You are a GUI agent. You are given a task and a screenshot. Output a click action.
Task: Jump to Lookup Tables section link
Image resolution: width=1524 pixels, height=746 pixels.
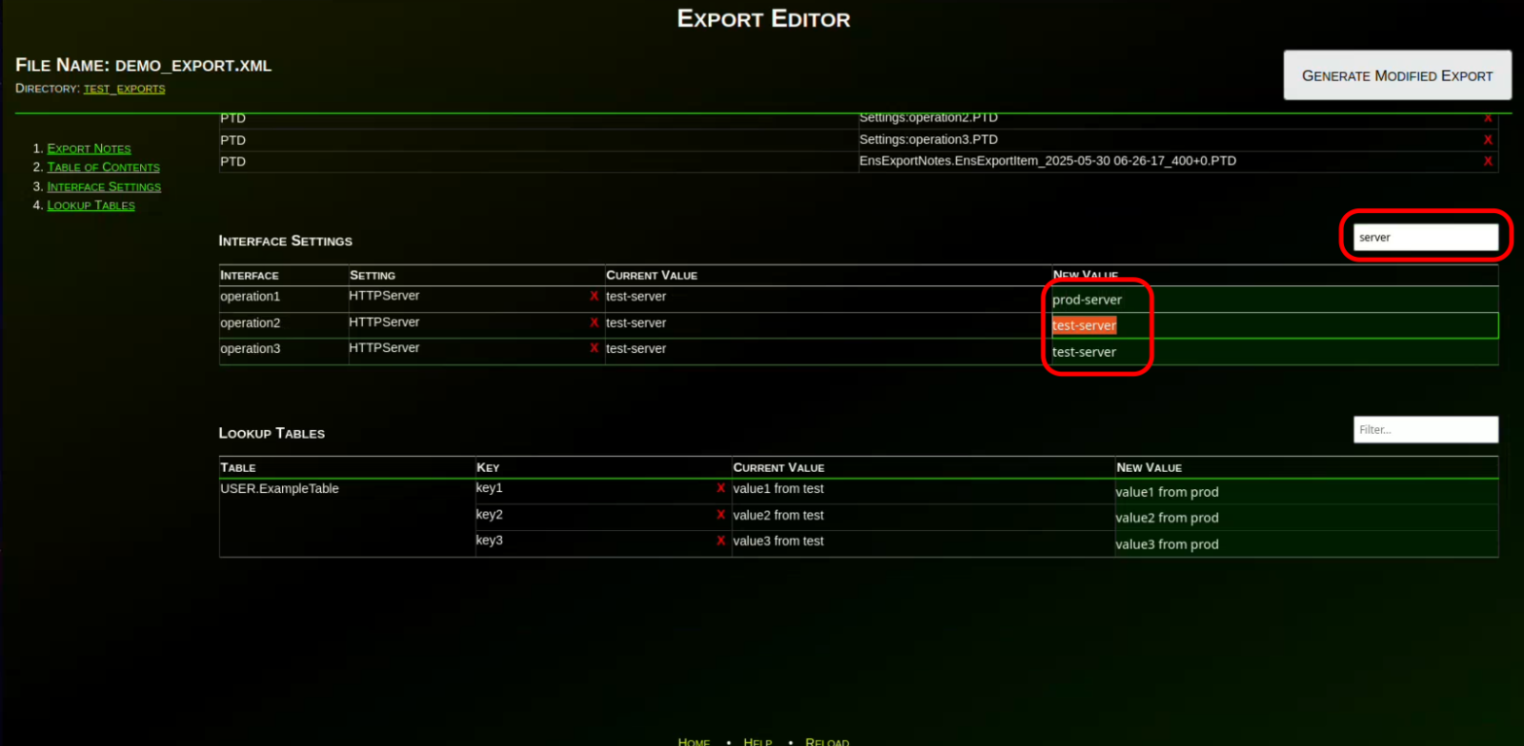click(90, 206)
